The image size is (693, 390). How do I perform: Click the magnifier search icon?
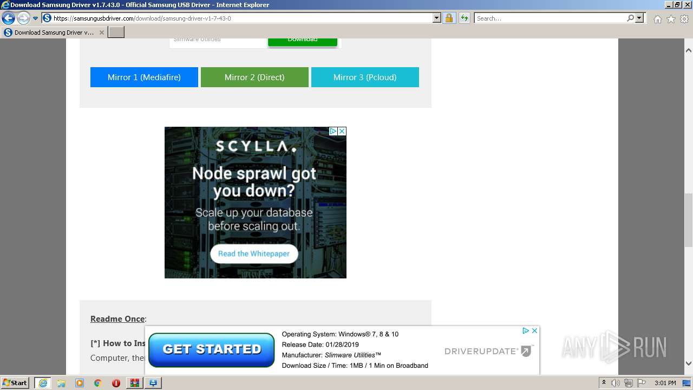click(x=630, y=18)
